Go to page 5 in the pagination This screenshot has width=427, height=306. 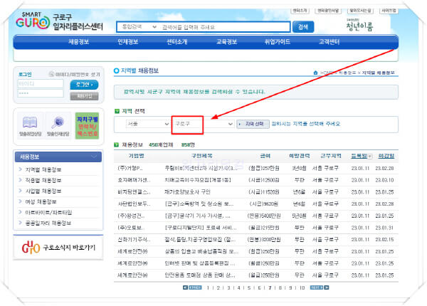[x=249, y=287]
